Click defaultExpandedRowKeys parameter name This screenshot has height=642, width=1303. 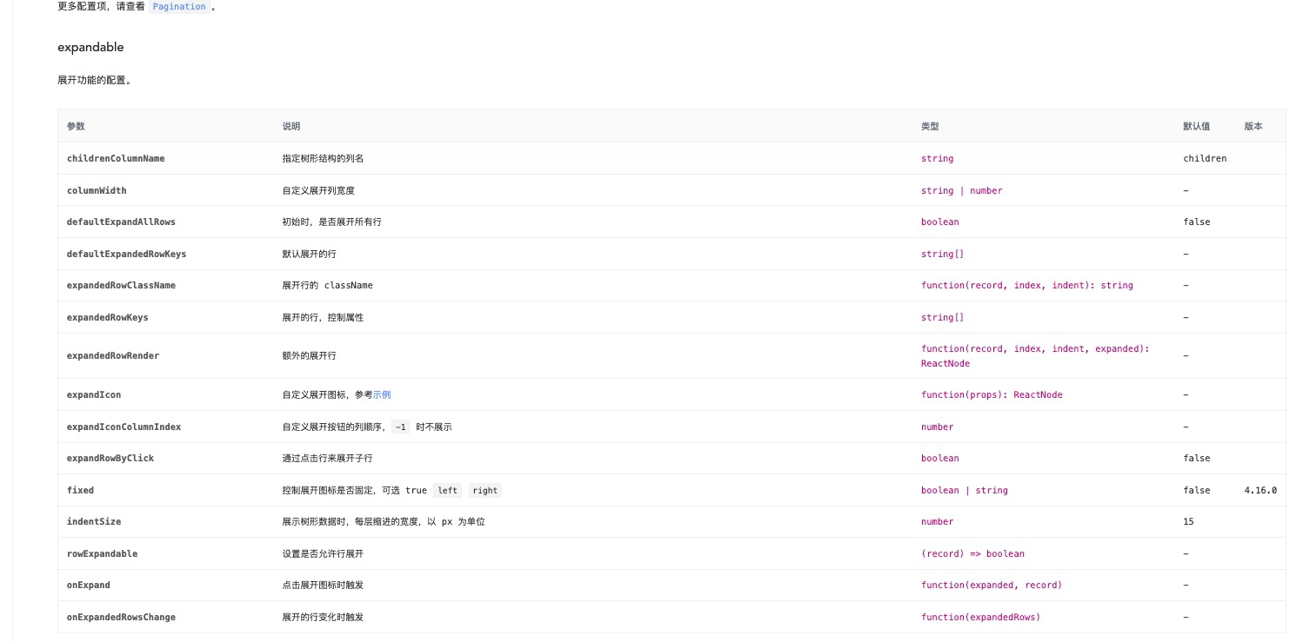point(126,254)
